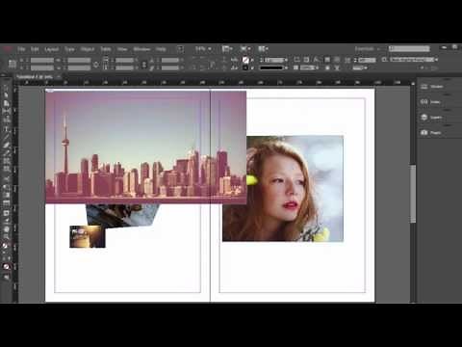
Task: Select the Rectangle Frame tool
Action: [6, 161]
